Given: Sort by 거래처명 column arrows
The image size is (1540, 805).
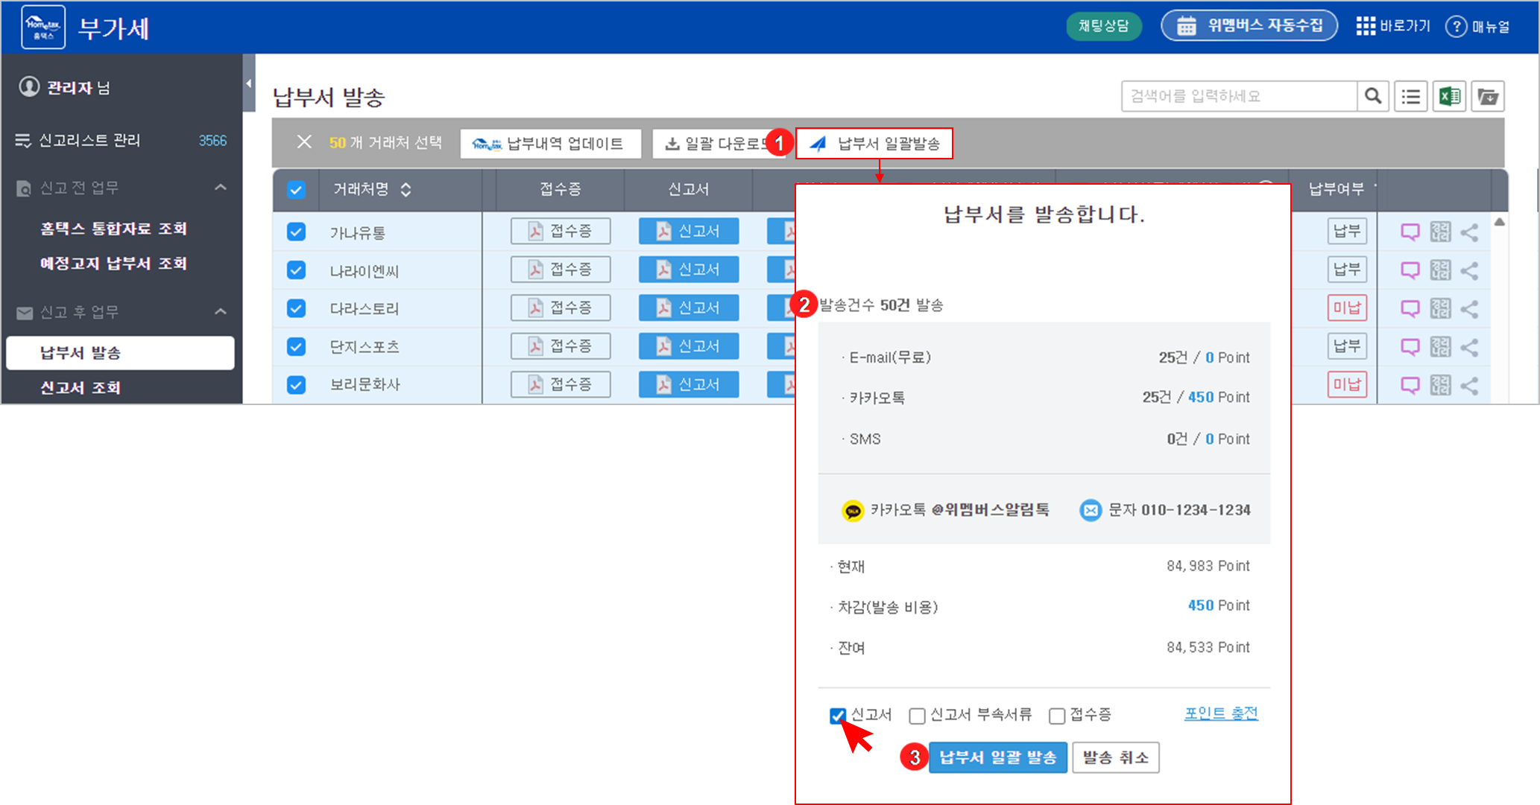Looking at the screenshot, I should (405, 189).
